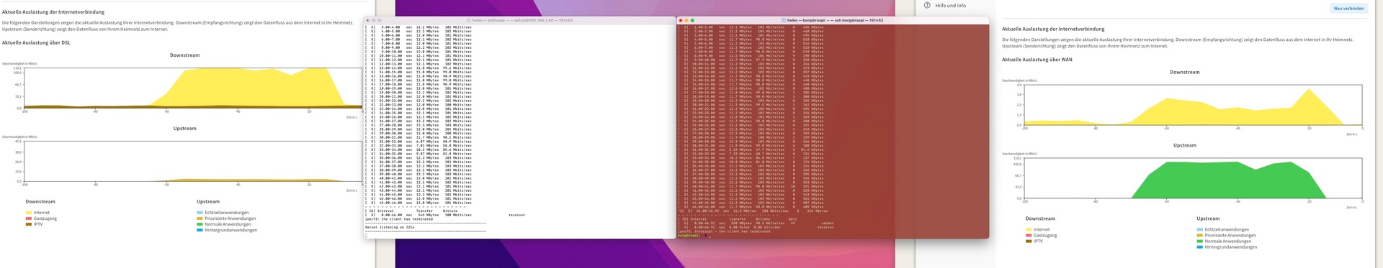Click the blue Hintergrundanwendungen swatch in WAN legend
This screenshot has width=1383, height=268.
coord(1200,247)
